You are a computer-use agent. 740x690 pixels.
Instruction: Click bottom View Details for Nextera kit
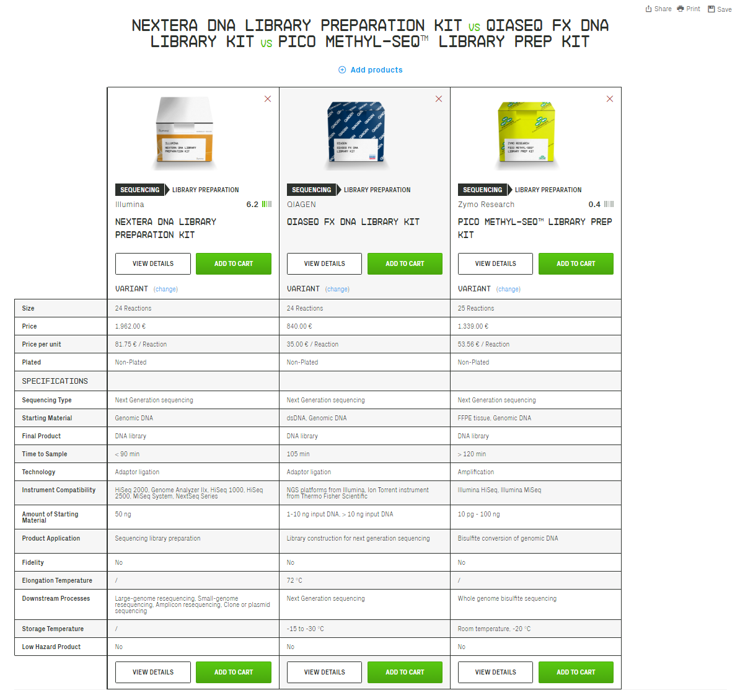pyautogui.click(x=153, y=672)
